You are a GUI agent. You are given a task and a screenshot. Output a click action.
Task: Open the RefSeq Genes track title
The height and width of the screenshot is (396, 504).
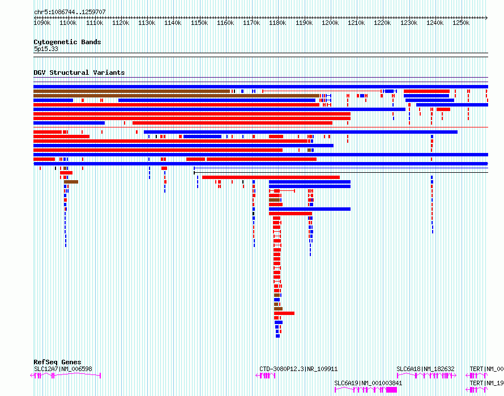pyautogui.click(x=57, y=362)
